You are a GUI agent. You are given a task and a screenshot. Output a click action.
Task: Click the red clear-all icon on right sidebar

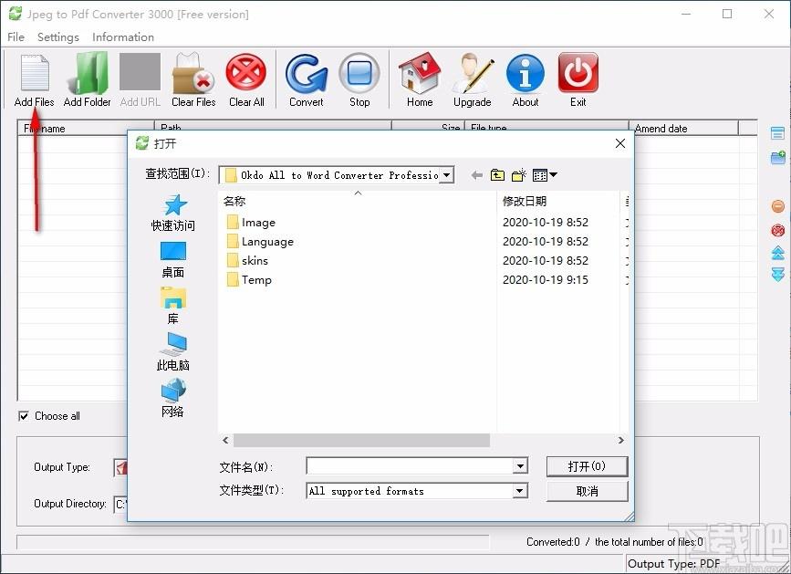tap(778, 231)
